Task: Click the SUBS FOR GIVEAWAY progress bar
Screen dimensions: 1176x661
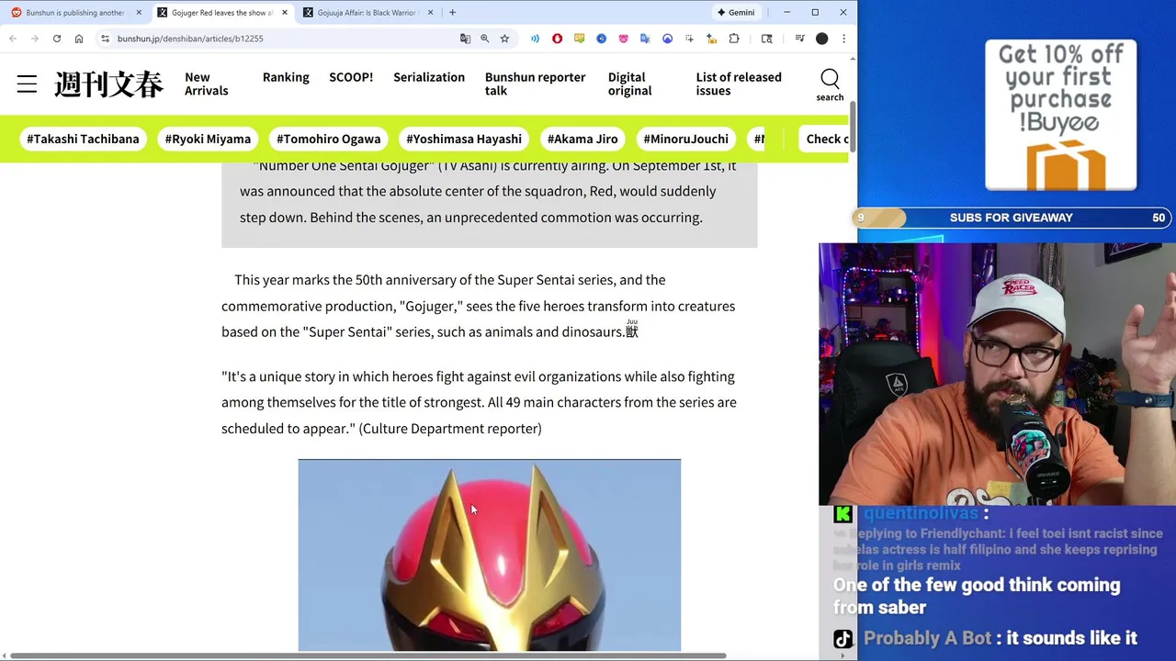Action: 1012,218
